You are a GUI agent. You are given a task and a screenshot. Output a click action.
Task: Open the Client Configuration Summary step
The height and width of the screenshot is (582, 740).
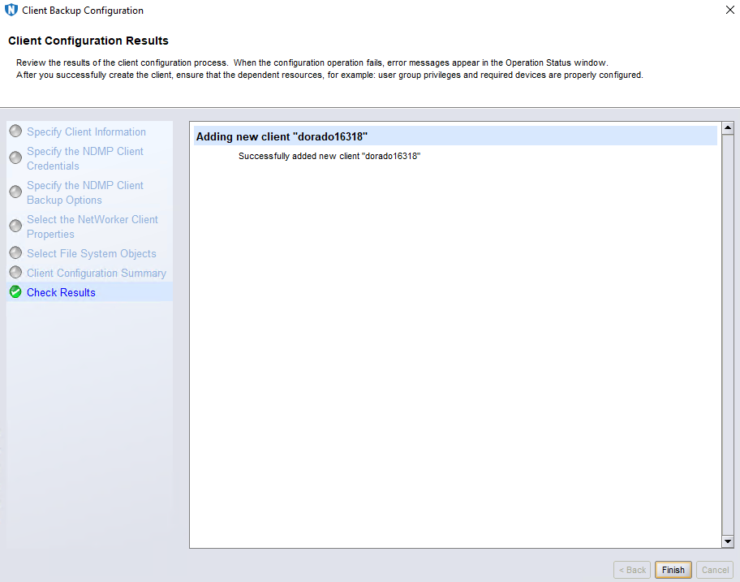tap(97, 273)
